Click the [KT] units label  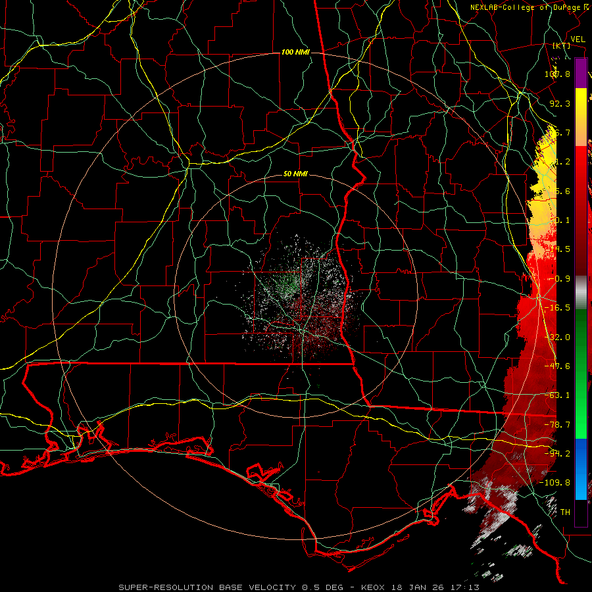click(x=562, y=46)
